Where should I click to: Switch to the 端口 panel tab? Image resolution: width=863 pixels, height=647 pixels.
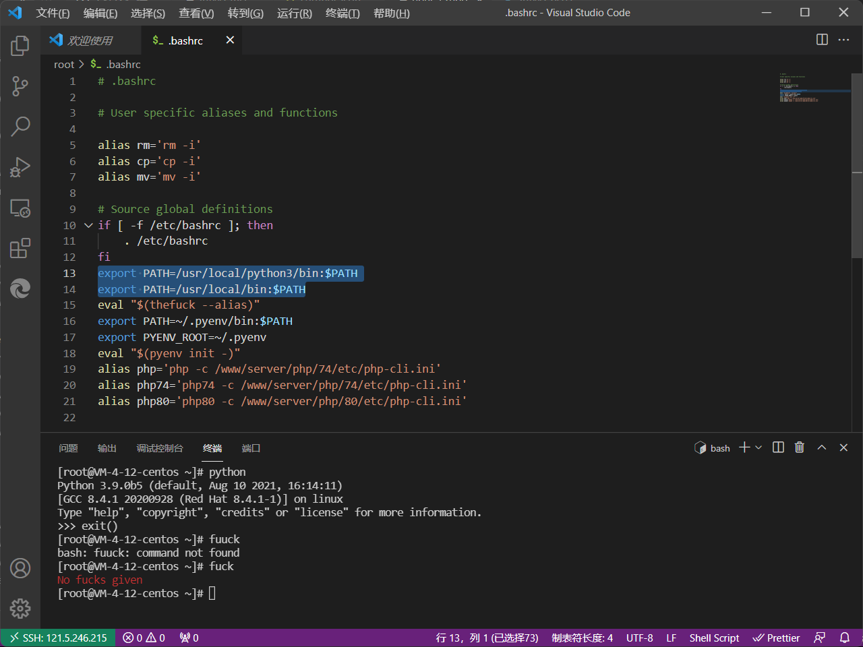[251, 448]
